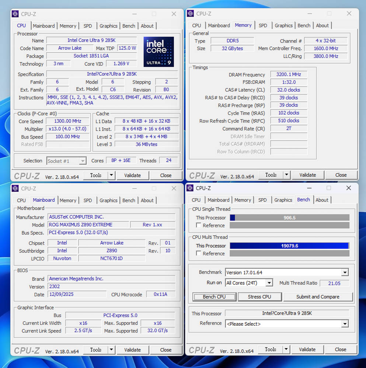The width and height of the screenshot is (366, 368).
Task: Switch to SPD tab in Memory window
Action: pyautogui.click(x=263, y=25)
